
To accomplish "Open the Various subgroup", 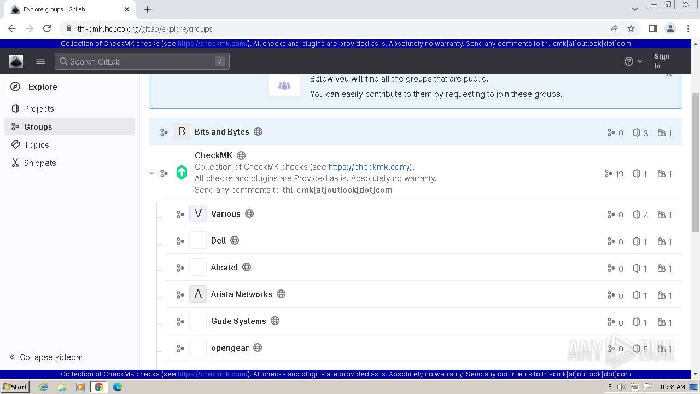I will click(x=225, y=213).
